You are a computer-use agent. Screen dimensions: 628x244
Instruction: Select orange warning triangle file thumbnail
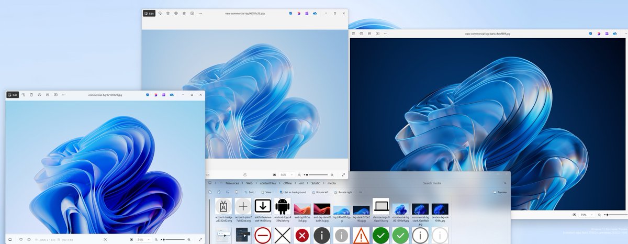(x=361, y=236)
